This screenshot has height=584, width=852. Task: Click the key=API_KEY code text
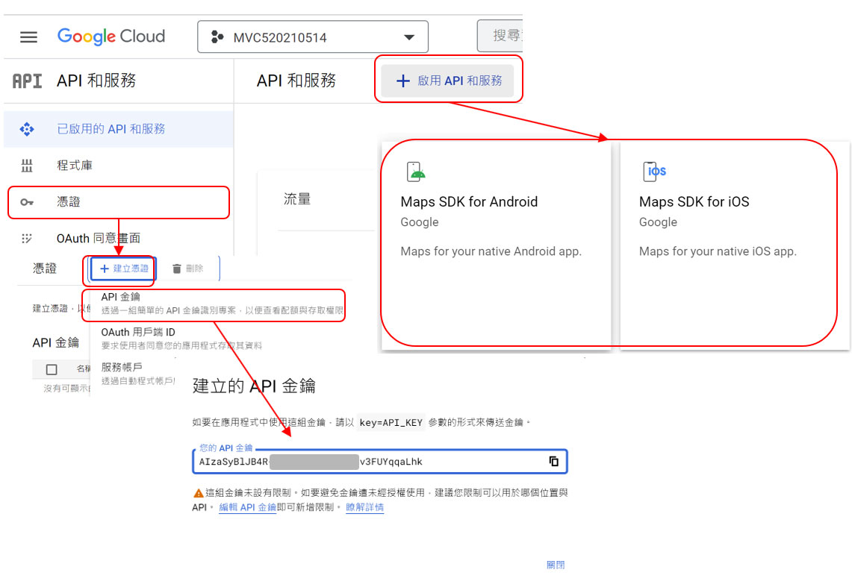coord(391,423)
